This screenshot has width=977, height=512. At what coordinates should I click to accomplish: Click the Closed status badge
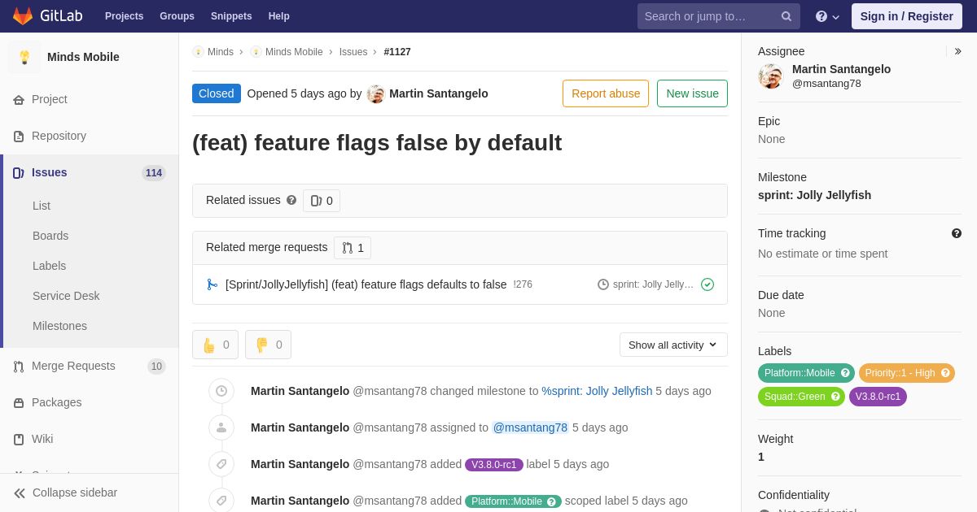tap(217, 93)
